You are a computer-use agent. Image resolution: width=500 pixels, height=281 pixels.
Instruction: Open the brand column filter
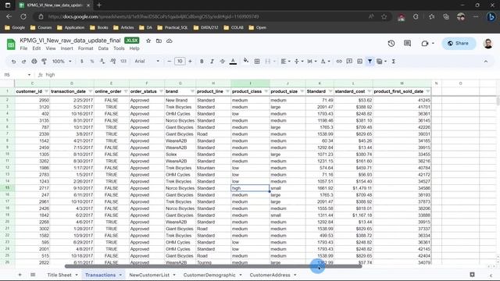coord(192,91)
